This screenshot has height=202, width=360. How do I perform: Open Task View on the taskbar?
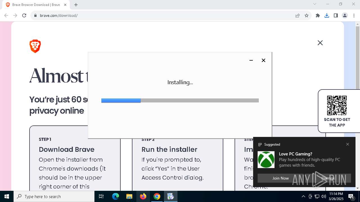[x=101, y=196]
